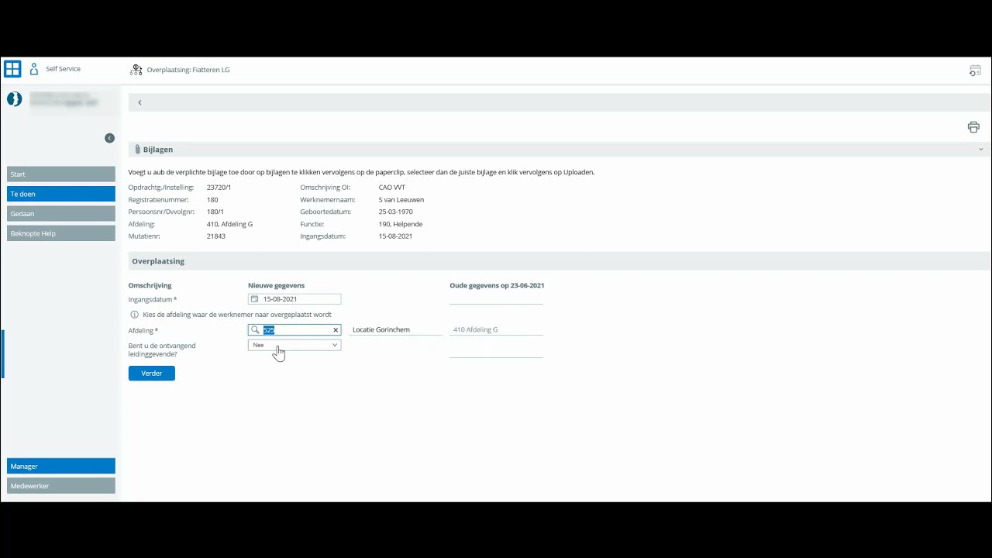Viewport: 992px width, 558px height.
Task: Click 'Oude gegevens op 23-06-2021' heading
Action: tap(497, 285)
